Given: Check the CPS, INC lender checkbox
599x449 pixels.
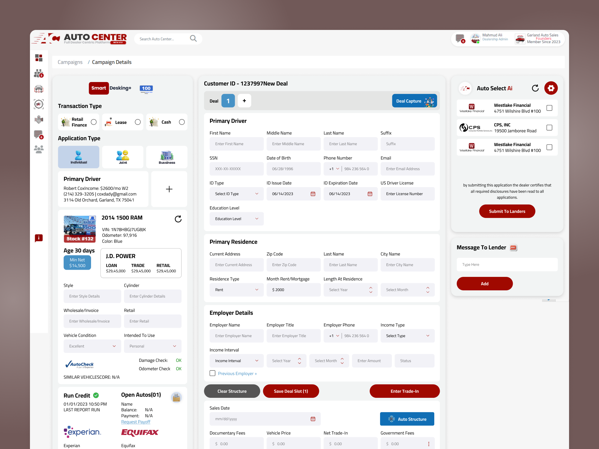Looking at the screenshot, I should point(549,128).
